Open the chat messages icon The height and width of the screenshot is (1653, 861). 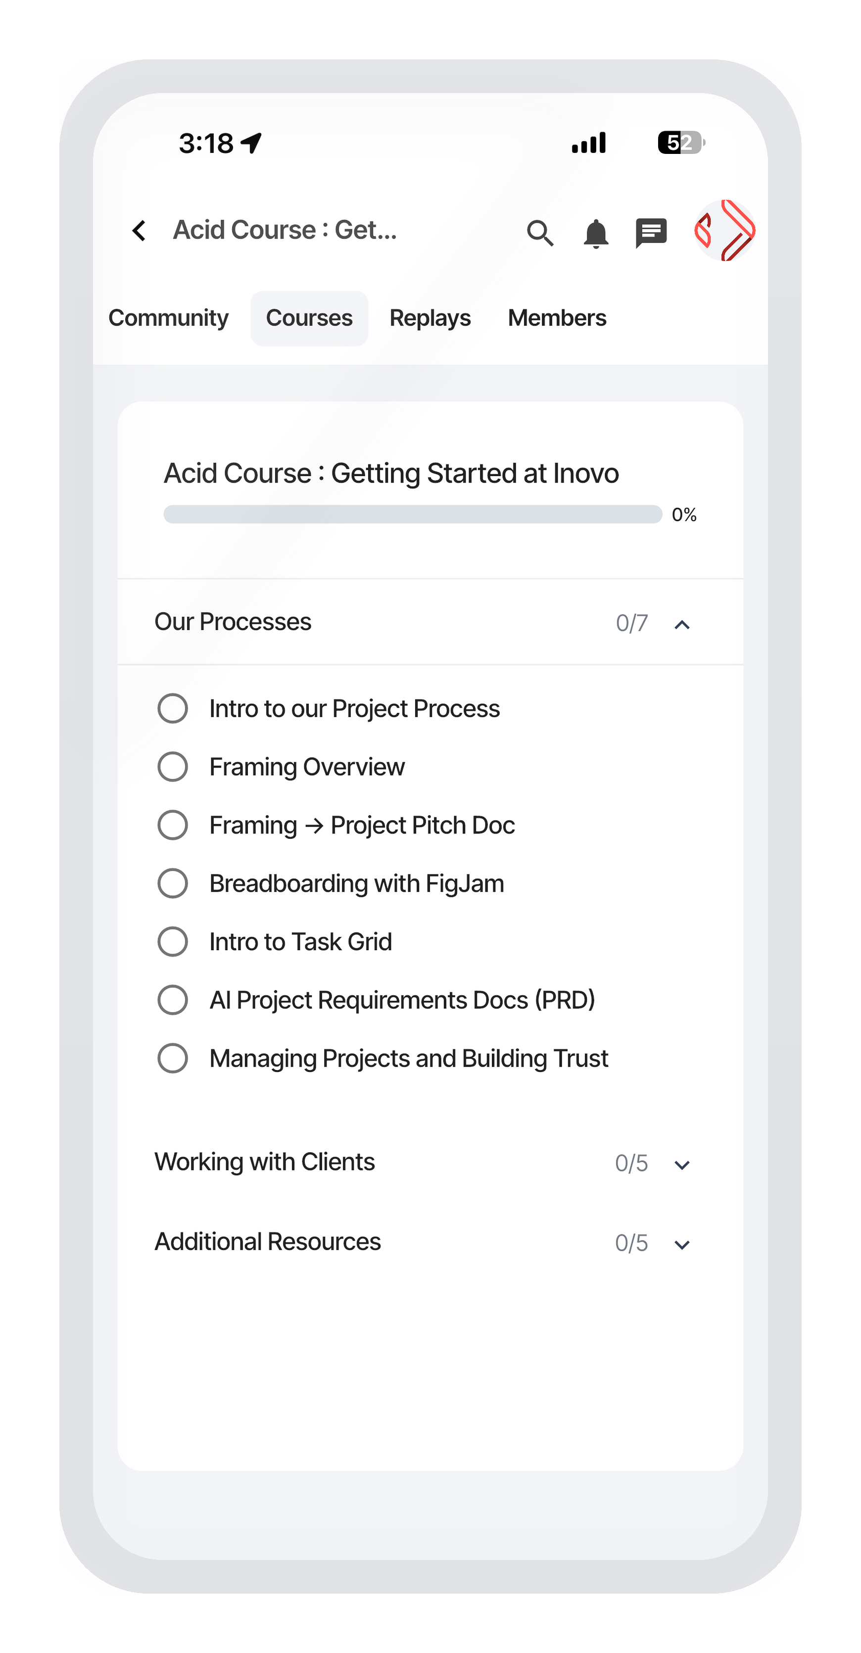pos(651,232)
